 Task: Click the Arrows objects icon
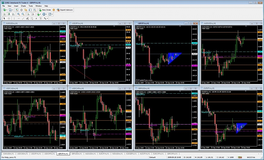[45, 18]
